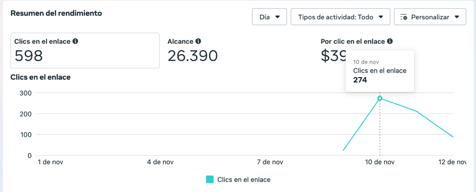Click info icon beside Por clic en el enlace
This screenshot has width=476, height=192.
tap(390, 42)
